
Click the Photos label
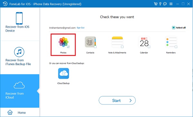63,53
